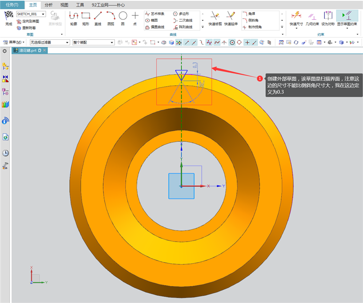Select the 倒斜角 chamfer tool
This screenshot has width=363, height=303.
pos(251,20)
